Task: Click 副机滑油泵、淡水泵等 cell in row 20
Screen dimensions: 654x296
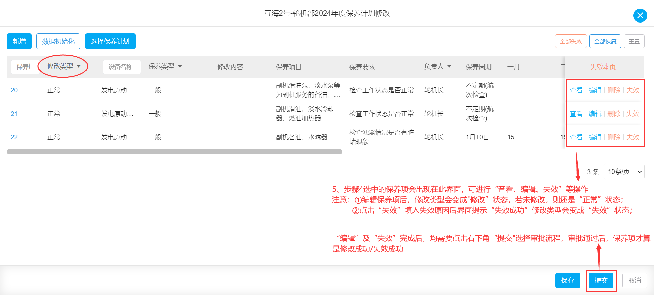Action: pyautogui.click(x=308, y=90)
